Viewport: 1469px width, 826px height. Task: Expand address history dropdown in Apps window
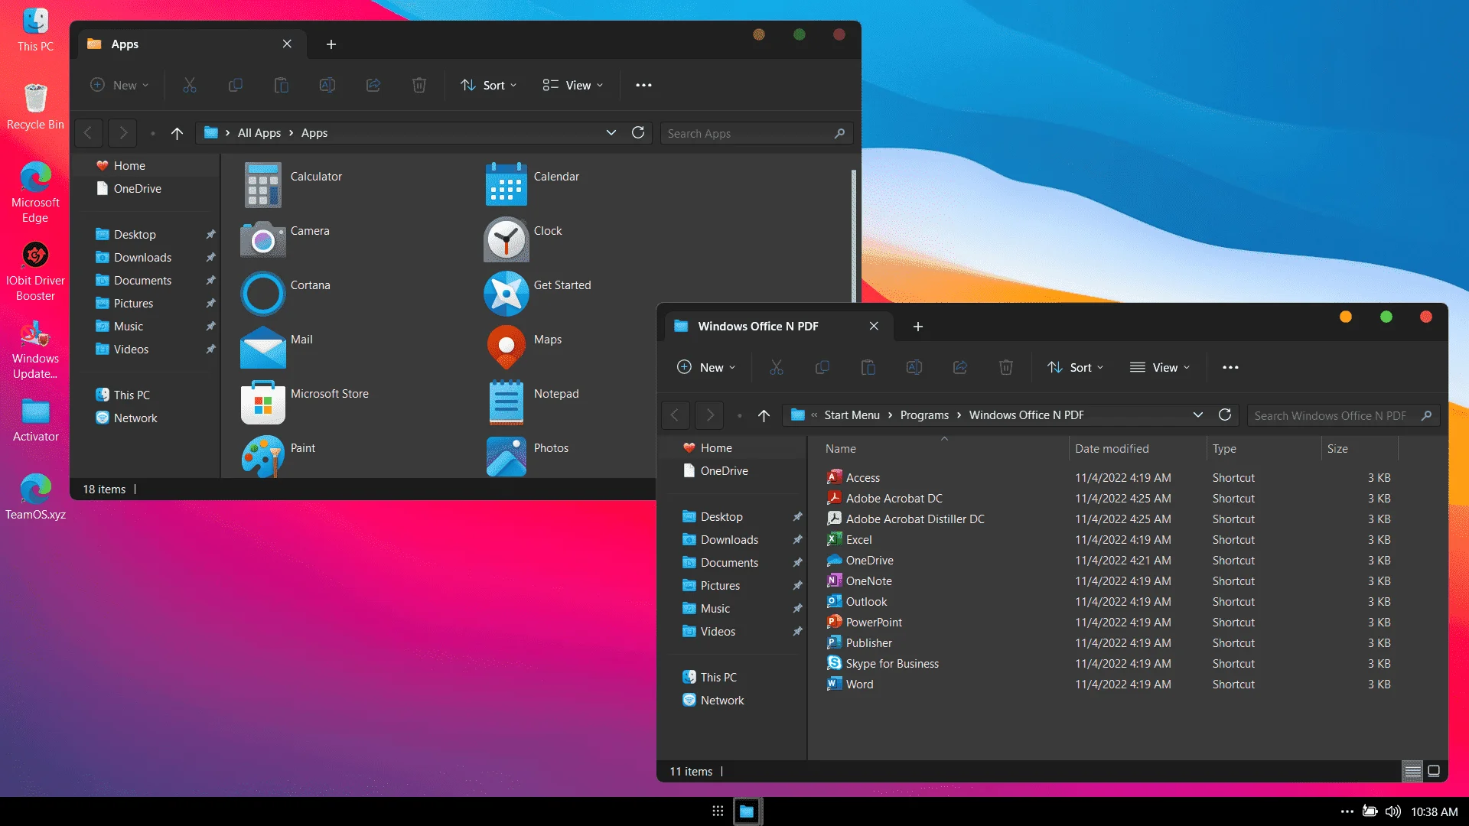pyautogui.click(x=611, y=133)
